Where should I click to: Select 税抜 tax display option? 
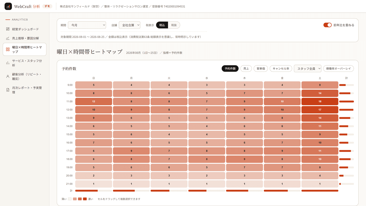174,25
